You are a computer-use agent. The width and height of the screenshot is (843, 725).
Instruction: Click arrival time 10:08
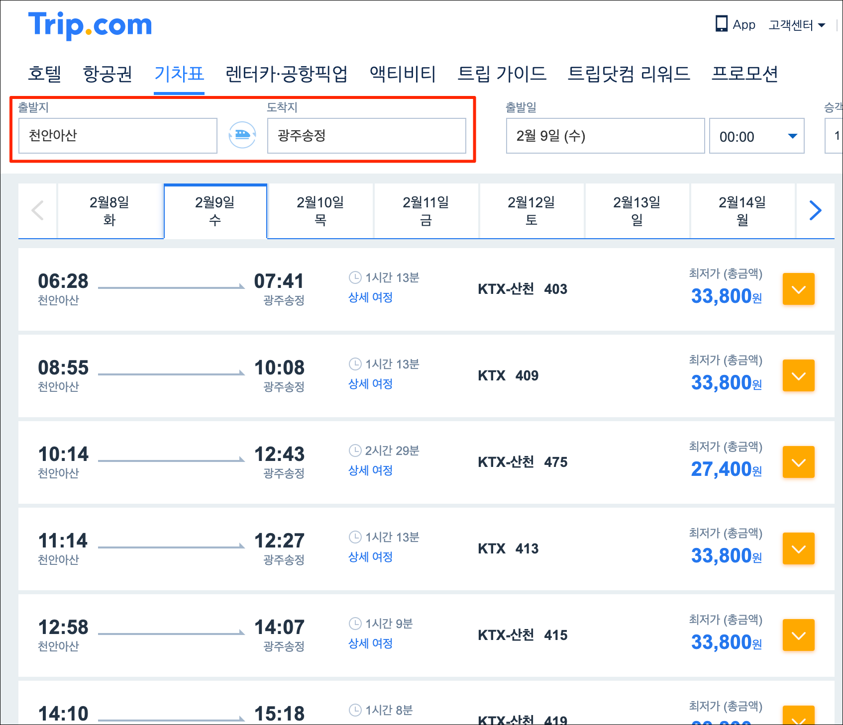click(x=279, y=367)
